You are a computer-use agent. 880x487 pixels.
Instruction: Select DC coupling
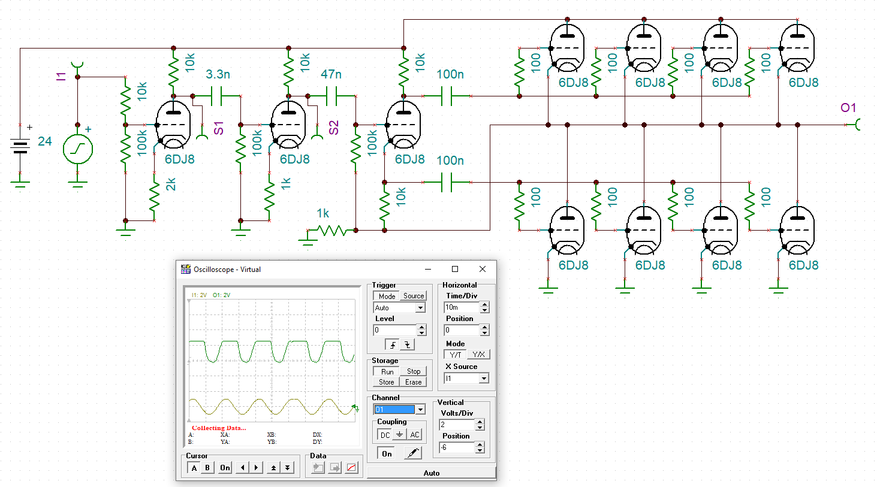click(x=385, y=435)
